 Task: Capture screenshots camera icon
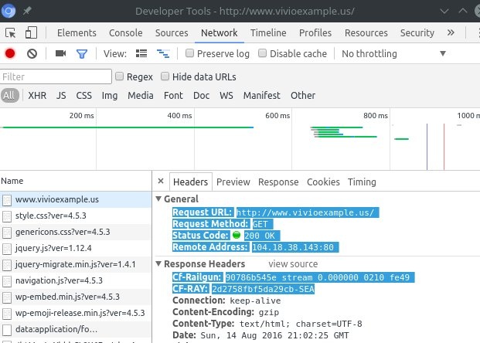[x=60, y=53]
